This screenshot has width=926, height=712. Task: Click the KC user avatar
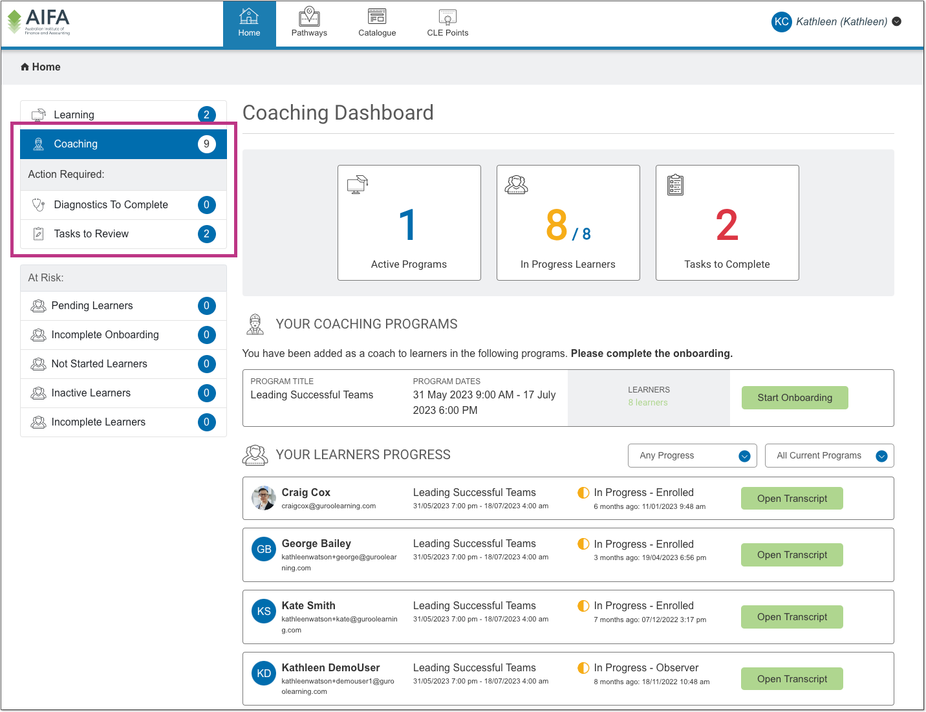(781, 21)
